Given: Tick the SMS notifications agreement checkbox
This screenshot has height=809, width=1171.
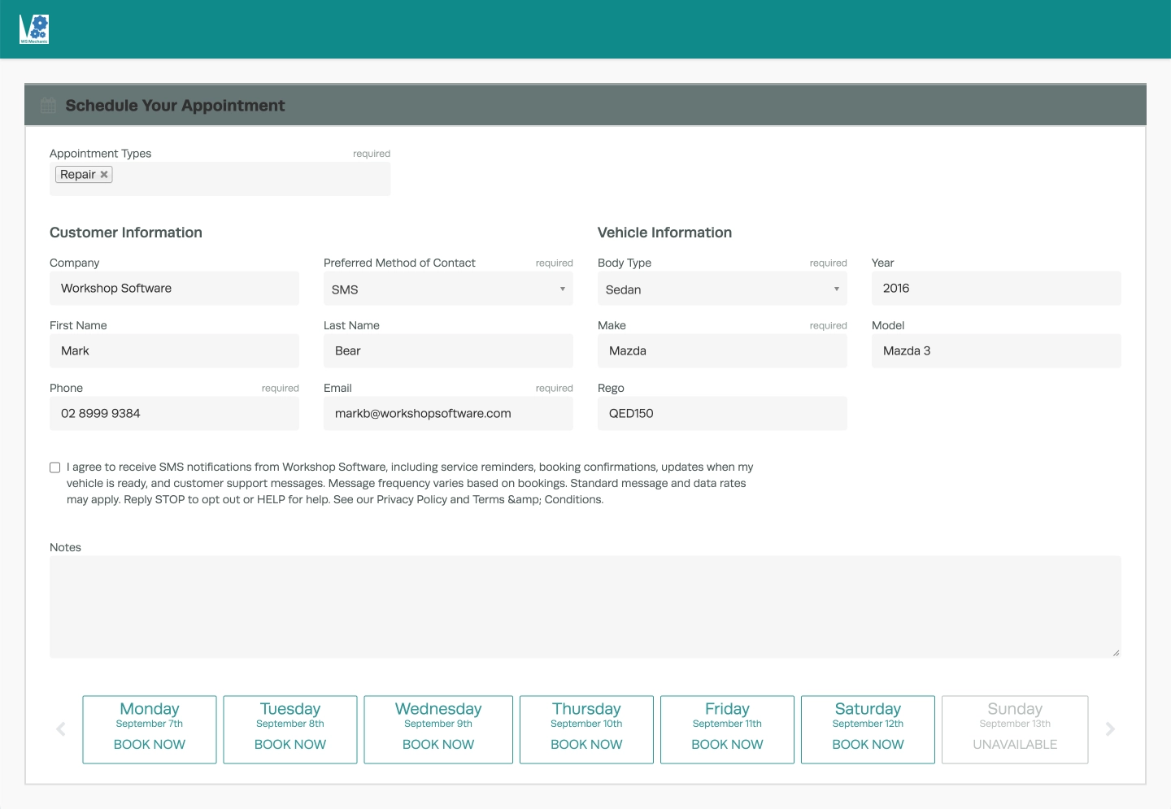Looking at the screenshot, I should pos(55,468).
